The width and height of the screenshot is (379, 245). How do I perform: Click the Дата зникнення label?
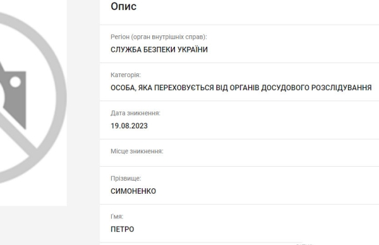[x=135, y=113]
